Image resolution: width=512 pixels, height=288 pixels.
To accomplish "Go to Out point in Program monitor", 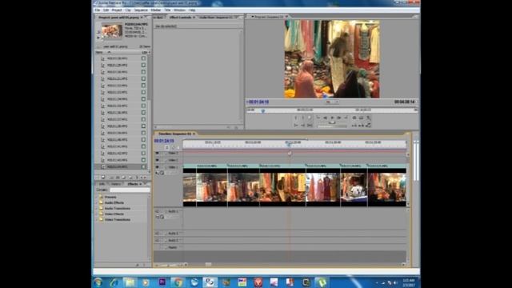I will [x=302, y=126].
